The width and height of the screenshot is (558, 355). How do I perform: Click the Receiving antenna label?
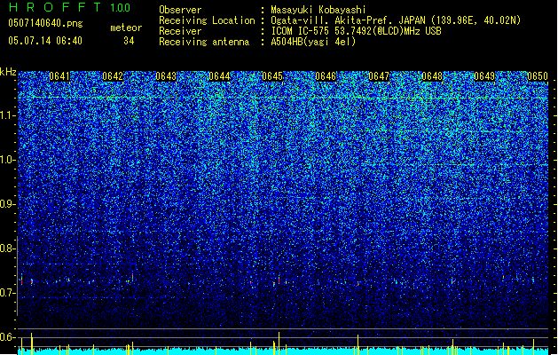pyautogui.click(x=204, y=42)
